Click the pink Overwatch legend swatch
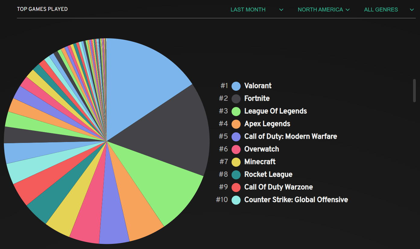The width and height of the screenshot is (420, 249). [236, 149]
